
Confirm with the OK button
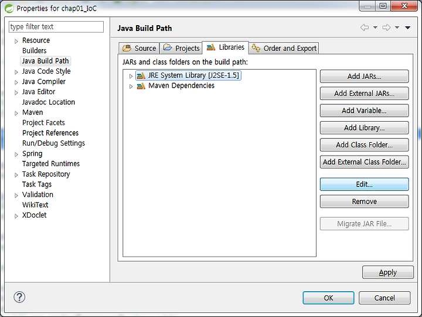328,298
